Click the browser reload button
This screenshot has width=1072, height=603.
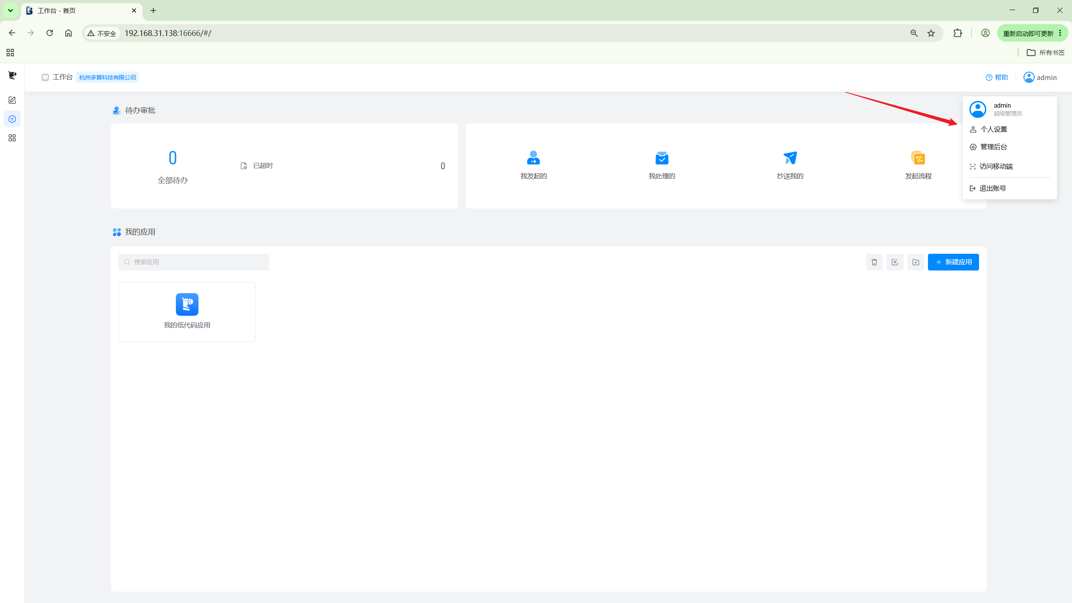pyautogui.click(x=49, y=33)
